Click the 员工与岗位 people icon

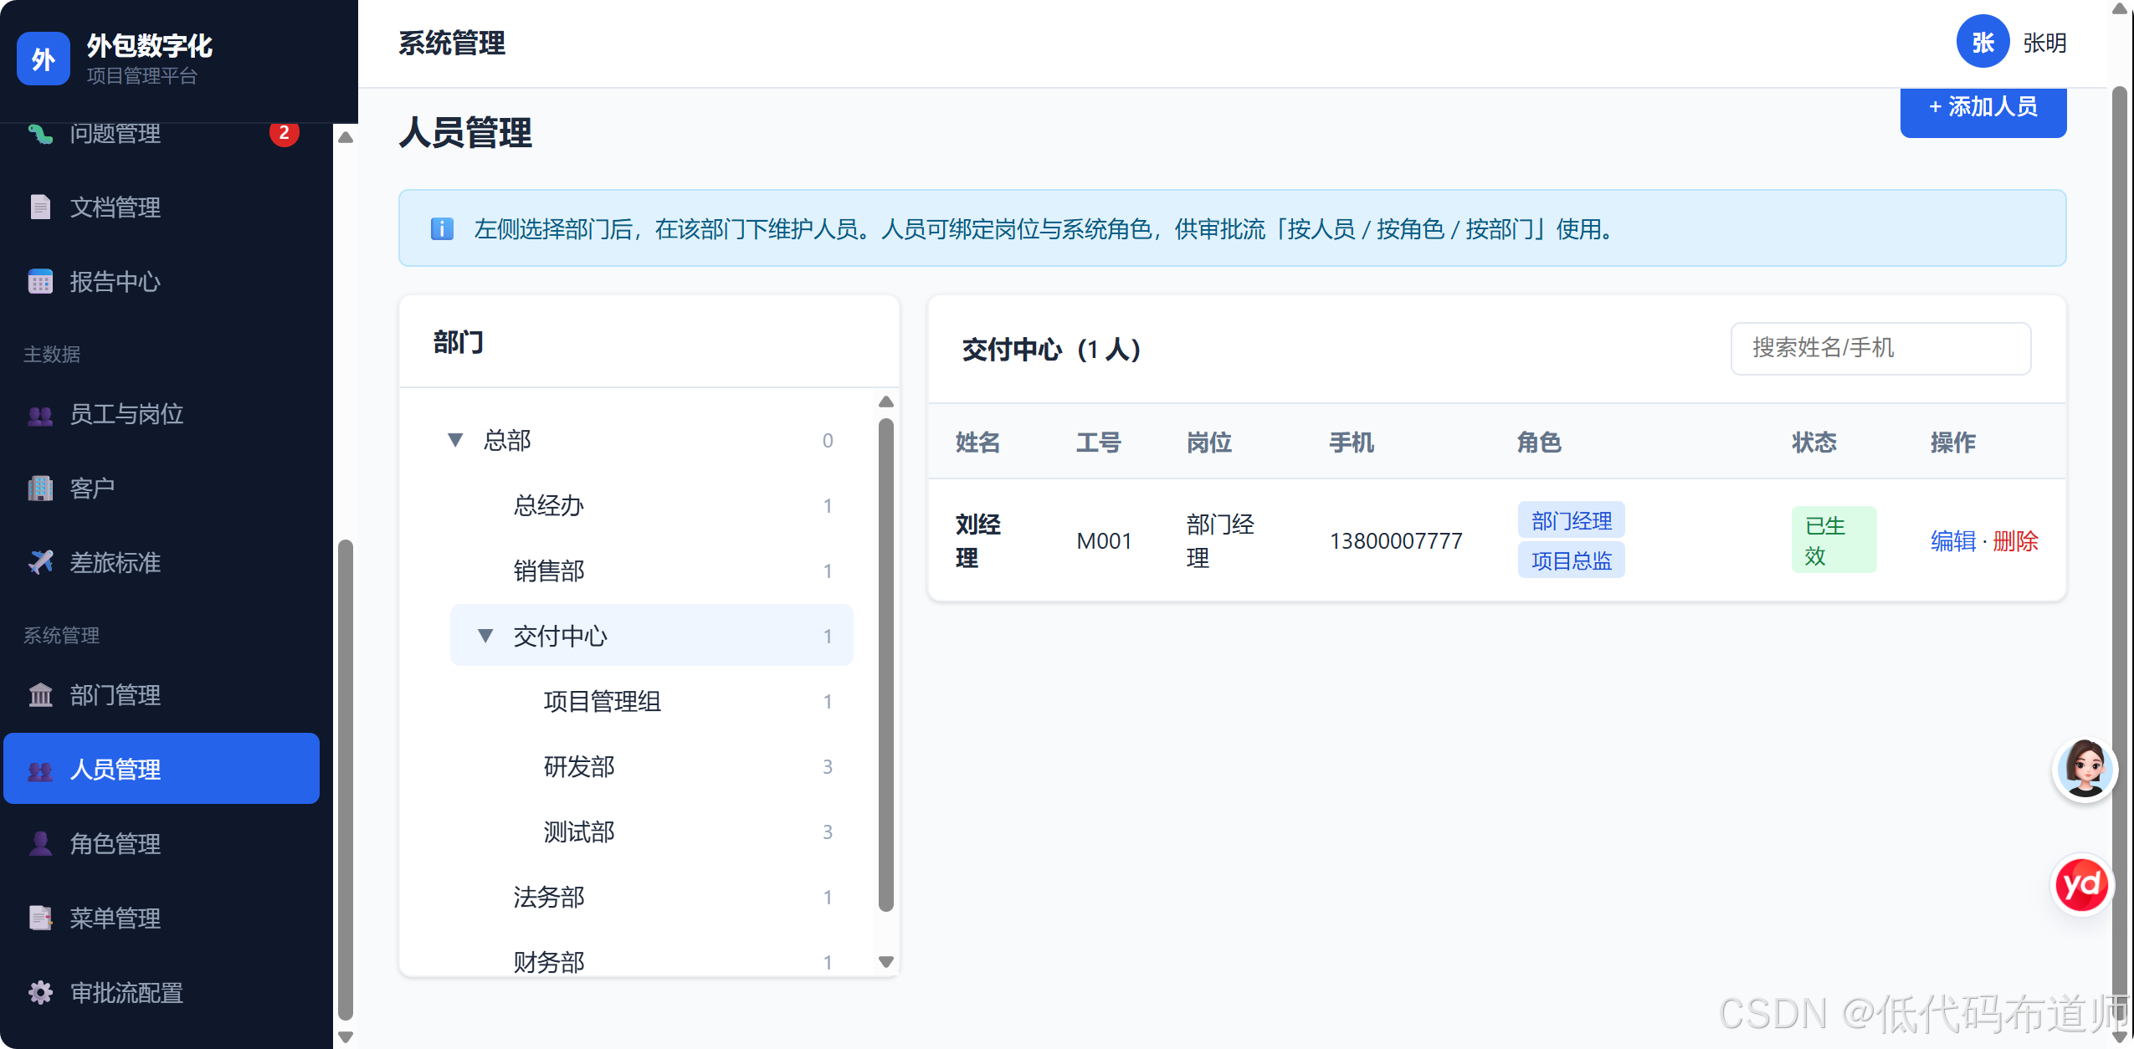point(40,415)
